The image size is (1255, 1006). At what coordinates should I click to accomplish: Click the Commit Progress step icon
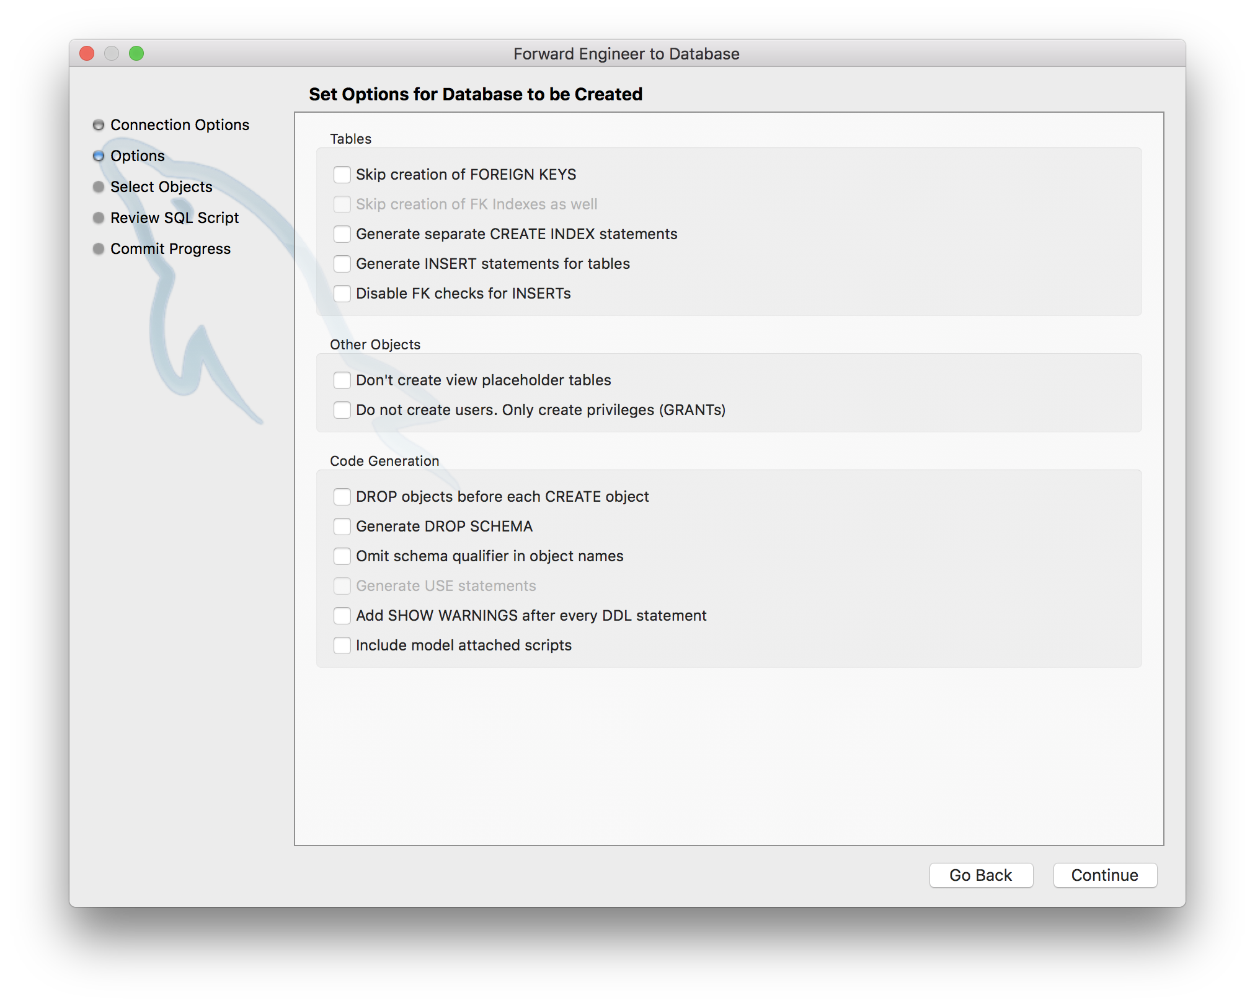coord(99,247)
